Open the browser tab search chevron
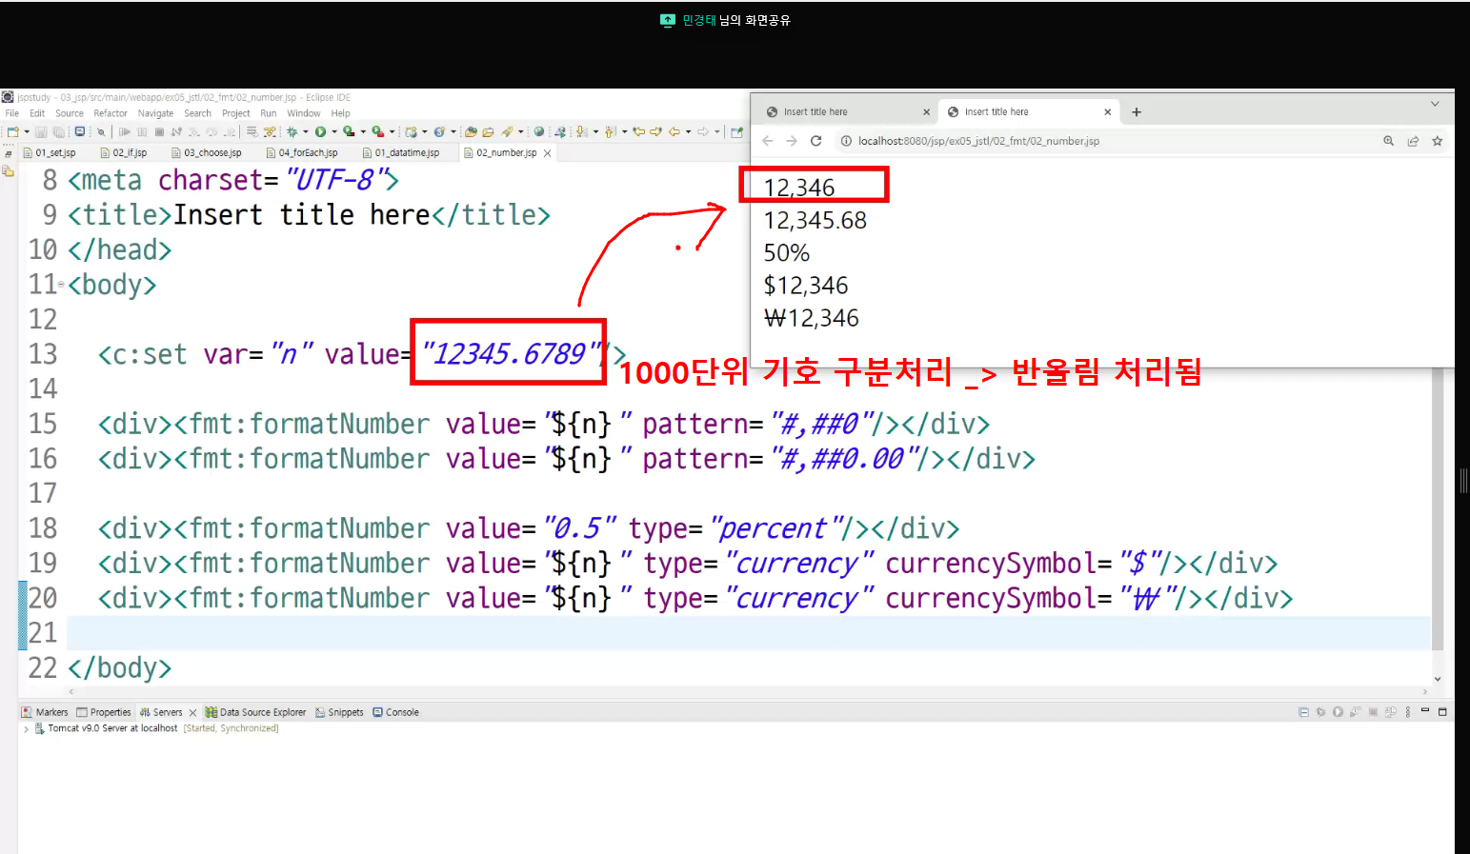 (x=1435, y=104)
